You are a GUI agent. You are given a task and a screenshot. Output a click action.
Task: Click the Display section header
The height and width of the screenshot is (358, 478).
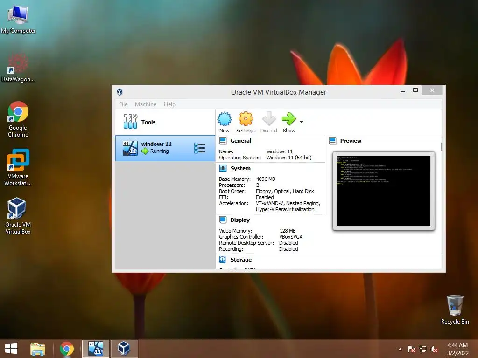pos(240,220)
